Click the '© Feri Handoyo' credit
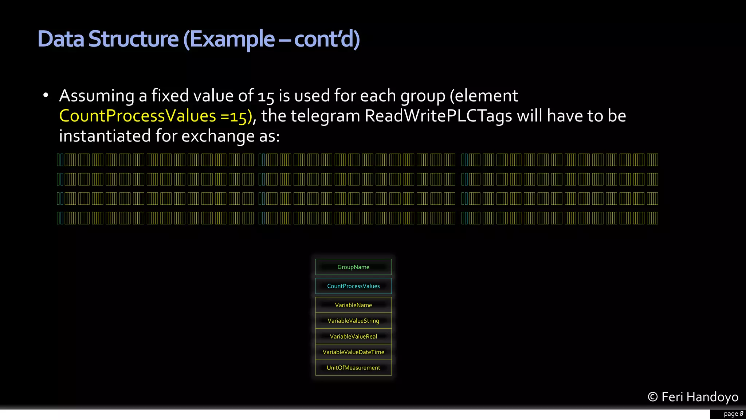Viewport: 746px width, 419px height. (693, 397)
